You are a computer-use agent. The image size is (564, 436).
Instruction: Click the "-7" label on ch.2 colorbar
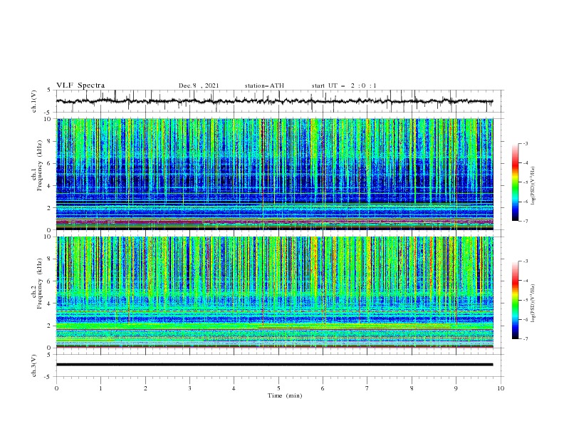point(526,338)
